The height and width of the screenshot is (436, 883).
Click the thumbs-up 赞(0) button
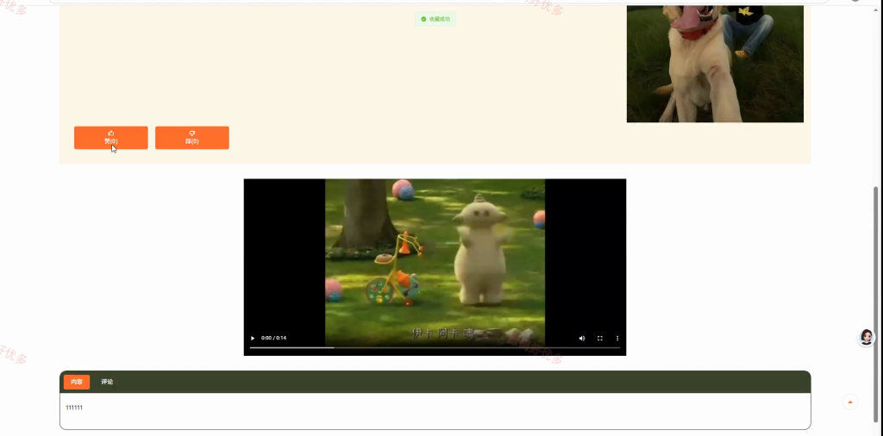[x=111, y=138]
